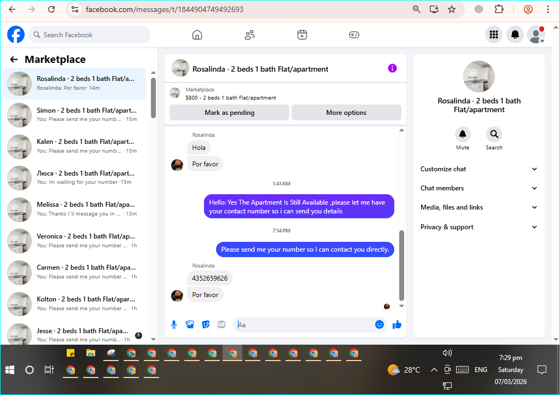Open the Carmen conversation
The width and height of the screenshot is (560, 395).
74,272
